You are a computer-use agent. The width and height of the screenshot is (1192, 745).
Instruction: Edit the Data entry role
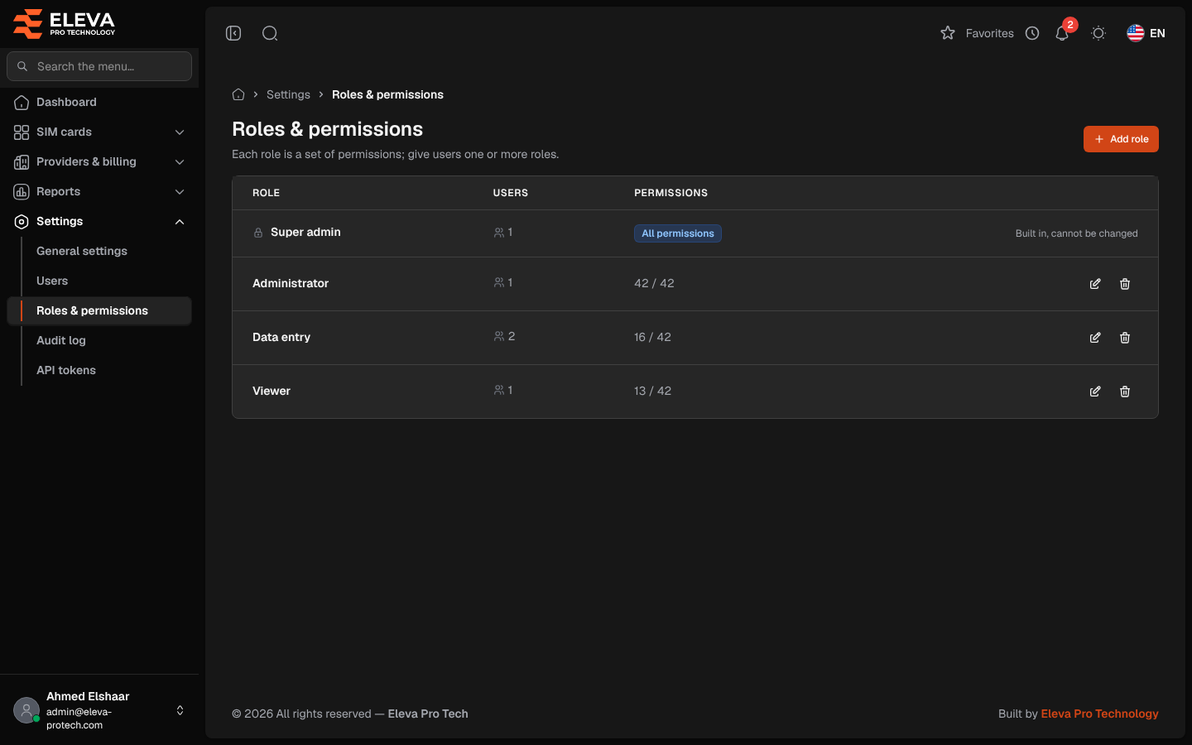tap(1095, 338)
